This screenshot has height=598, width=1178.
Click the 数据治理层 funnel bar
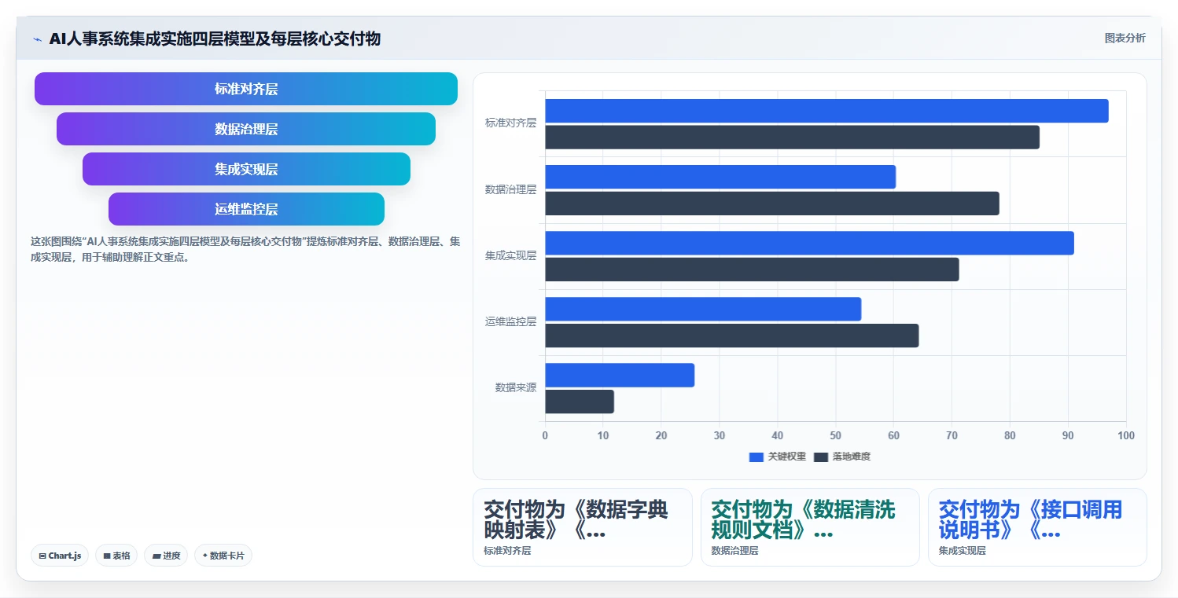click(246, 129)
